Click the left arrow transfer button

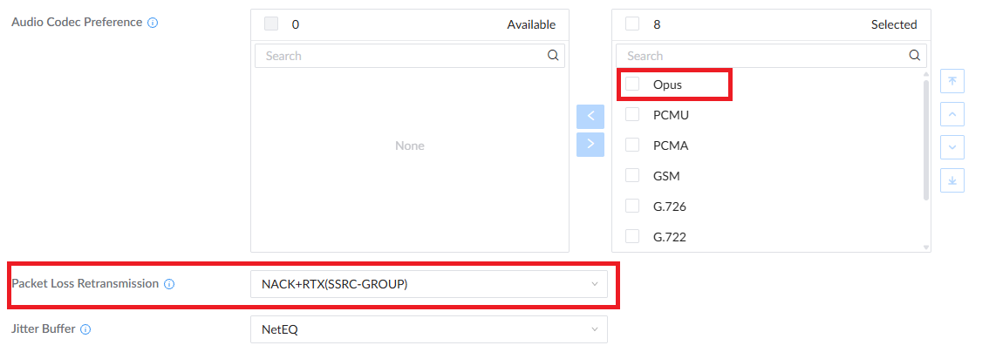pos(590,117)
